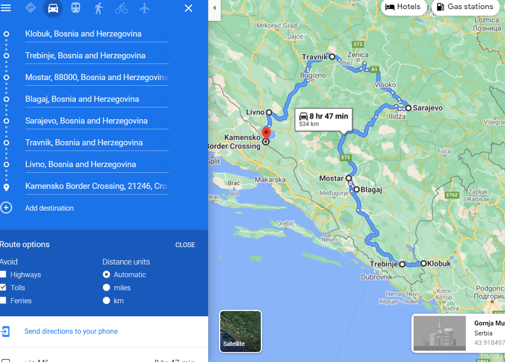Viewport: 505px width, 362px height.
Task: Click the Orebić label on the map
Action: [285, 223]
